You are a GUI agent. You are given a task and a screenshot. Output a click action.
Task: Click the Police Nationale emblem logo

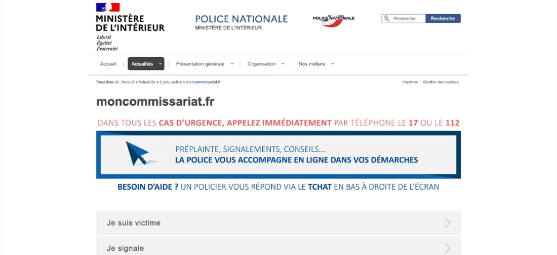[x=333, y=19]
